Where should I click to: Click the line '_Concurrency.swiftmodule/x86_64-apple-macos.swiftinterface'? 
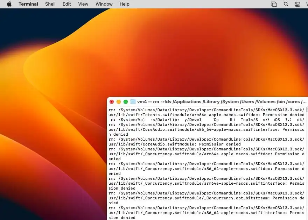point(206,213)
